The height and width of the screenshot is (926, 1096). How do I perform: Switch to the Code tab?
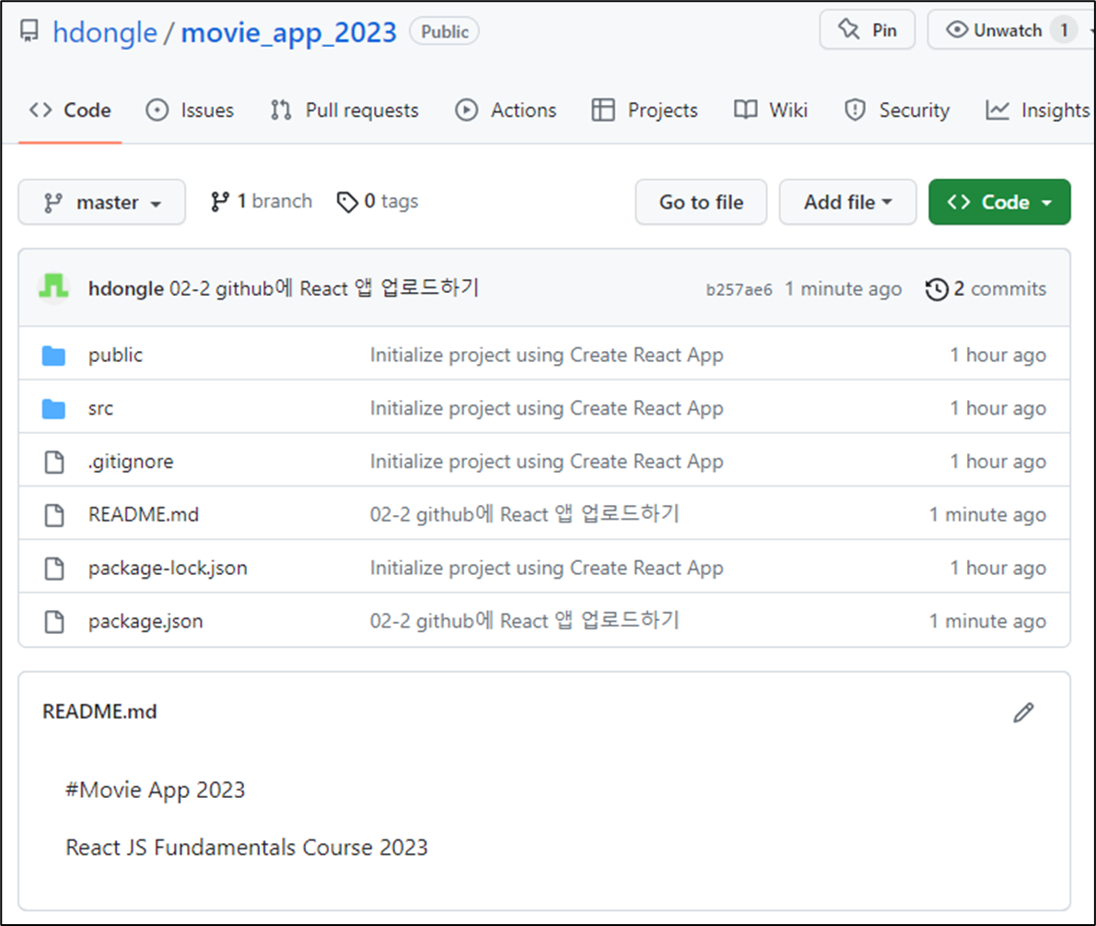(x=70, y=111)
